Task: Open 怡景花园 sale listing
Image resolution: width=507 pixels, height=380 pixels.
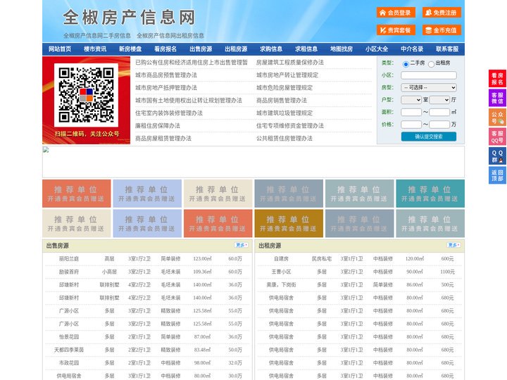Action: (69, 336)
